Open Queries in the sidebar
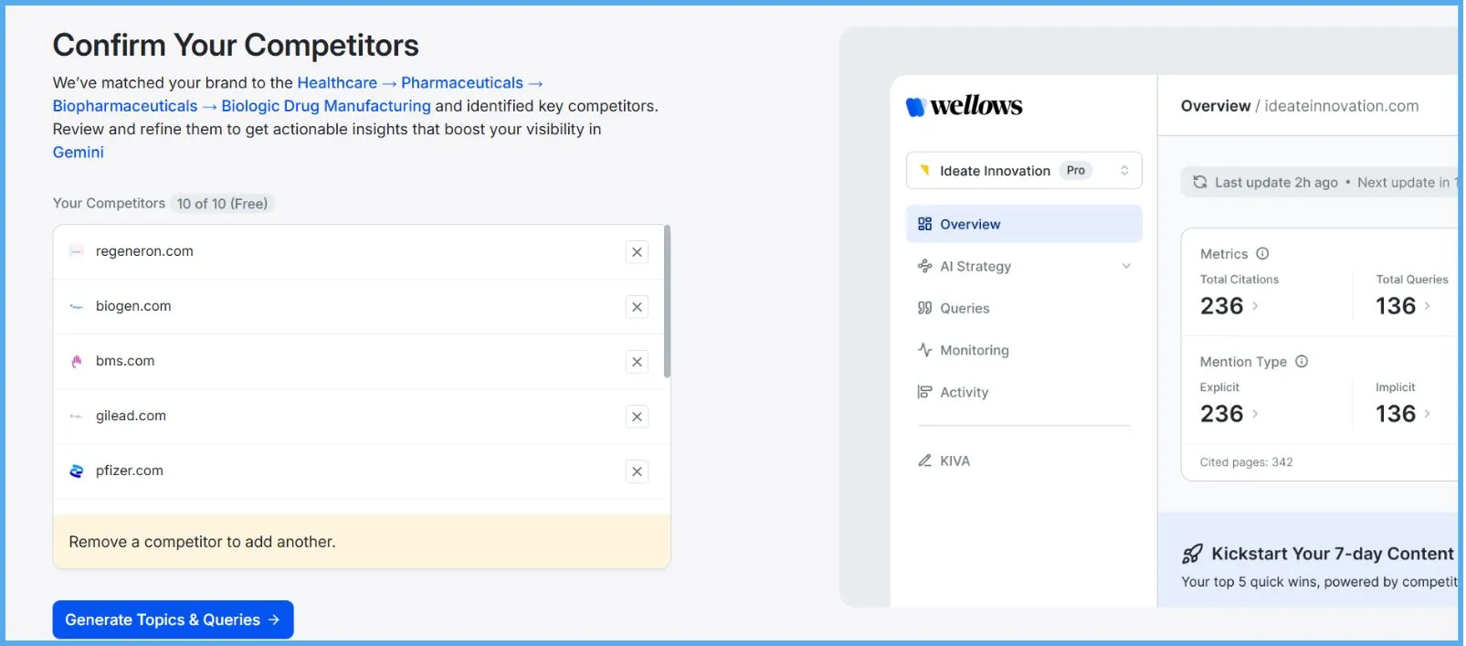Screen dimensions: 1466x646 pos(1024,308)
